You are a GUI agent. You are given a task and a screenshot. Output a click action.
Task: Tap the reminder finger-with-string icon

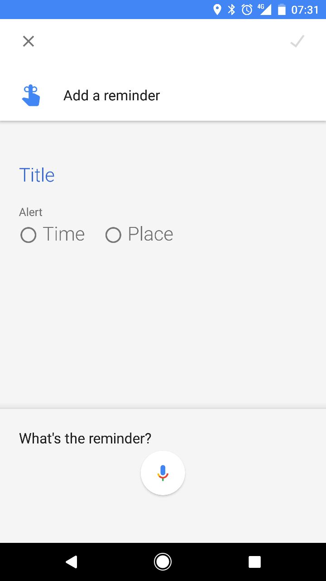point(31,95)
